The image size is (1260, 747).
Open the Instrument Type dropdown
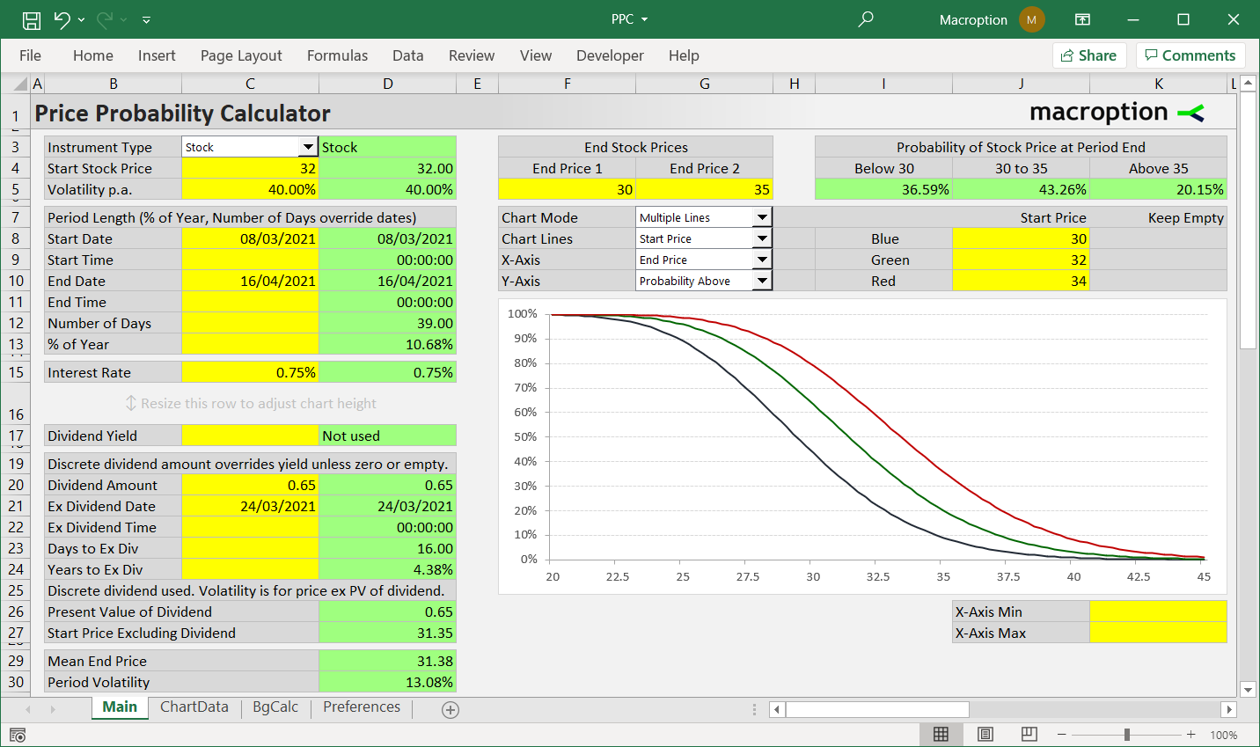[x=310, y=147]
